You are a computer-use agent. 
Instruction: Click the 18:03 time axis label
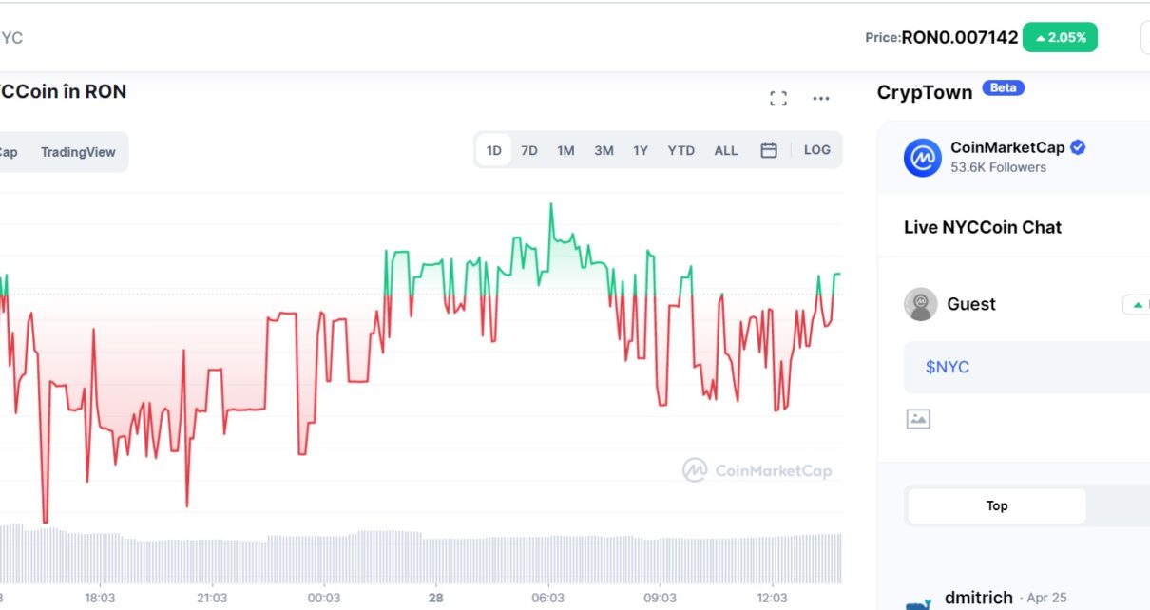click(x=100, y=598)
